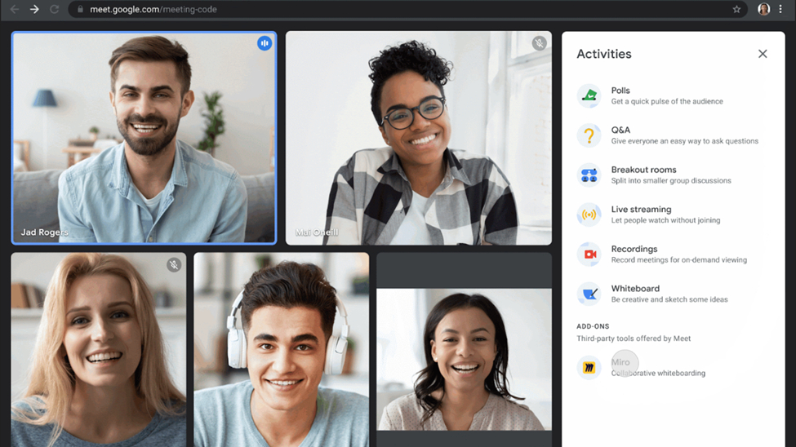
Task: Select the dark-haired woman's video tile
Action: click(x=464, y=350)
